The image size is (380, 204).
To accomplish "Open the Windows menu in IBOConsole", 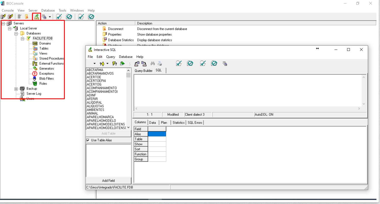I will click(x=77, y=10).
